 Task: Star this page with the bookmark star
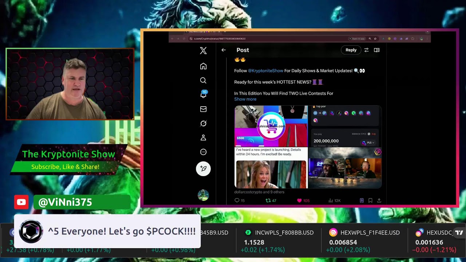(x=375, y=39)
